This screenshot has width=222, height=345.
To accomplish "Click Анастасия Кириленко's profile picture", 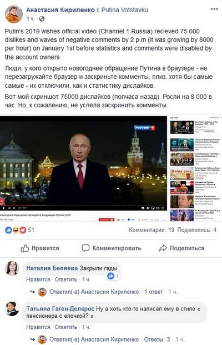I will [14, 14].
